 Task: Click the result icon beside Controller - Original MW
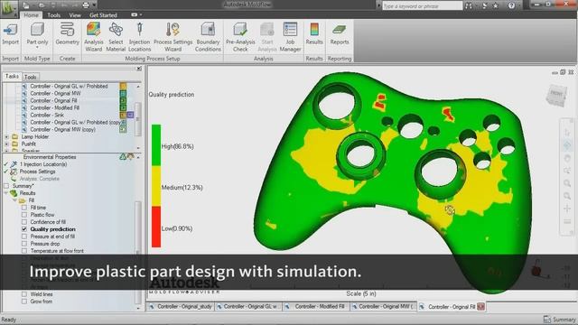tap(123, 94)
